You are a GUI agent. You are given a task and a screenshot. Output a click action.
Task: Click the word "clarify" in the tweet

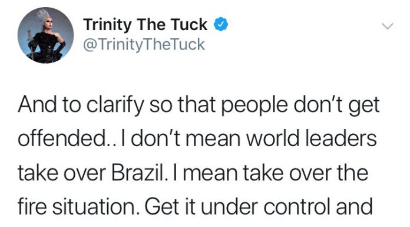(x=115, y=106)
